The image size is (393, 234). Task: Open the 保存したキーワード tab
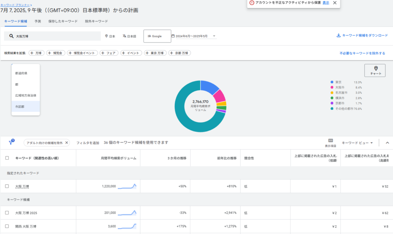[63, 21]
